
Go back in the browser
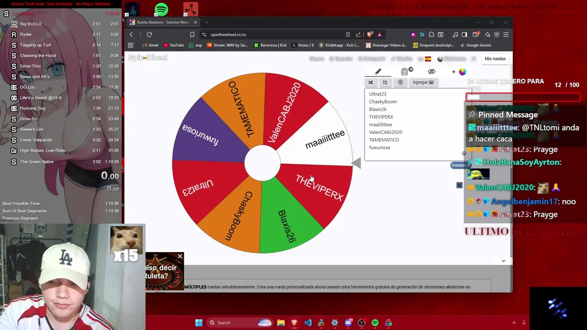131,34
